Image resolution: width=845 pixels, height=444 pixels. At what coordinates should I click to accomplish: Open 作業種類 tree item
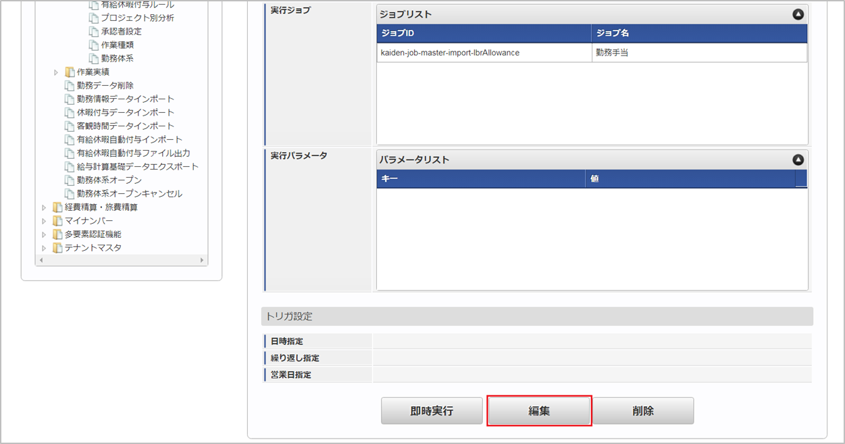coord(117,45)
